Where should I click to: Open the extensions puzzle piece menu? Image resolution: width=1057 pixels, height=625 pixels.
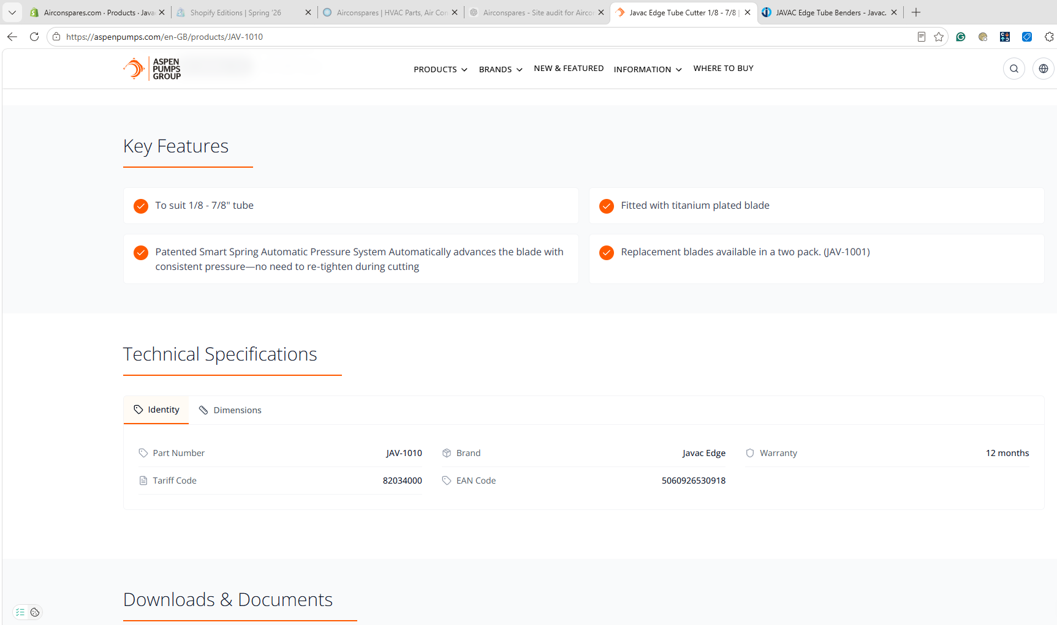pyautogui.click(x=1049, y=37)
